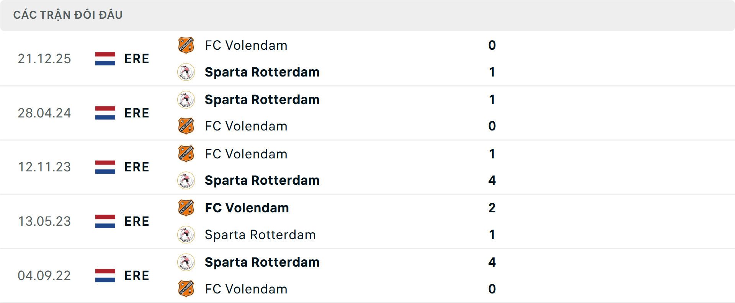Click the Netherlands flag beside date 21.12.25
The image size is (735, 303).
(x=105, y=59)
